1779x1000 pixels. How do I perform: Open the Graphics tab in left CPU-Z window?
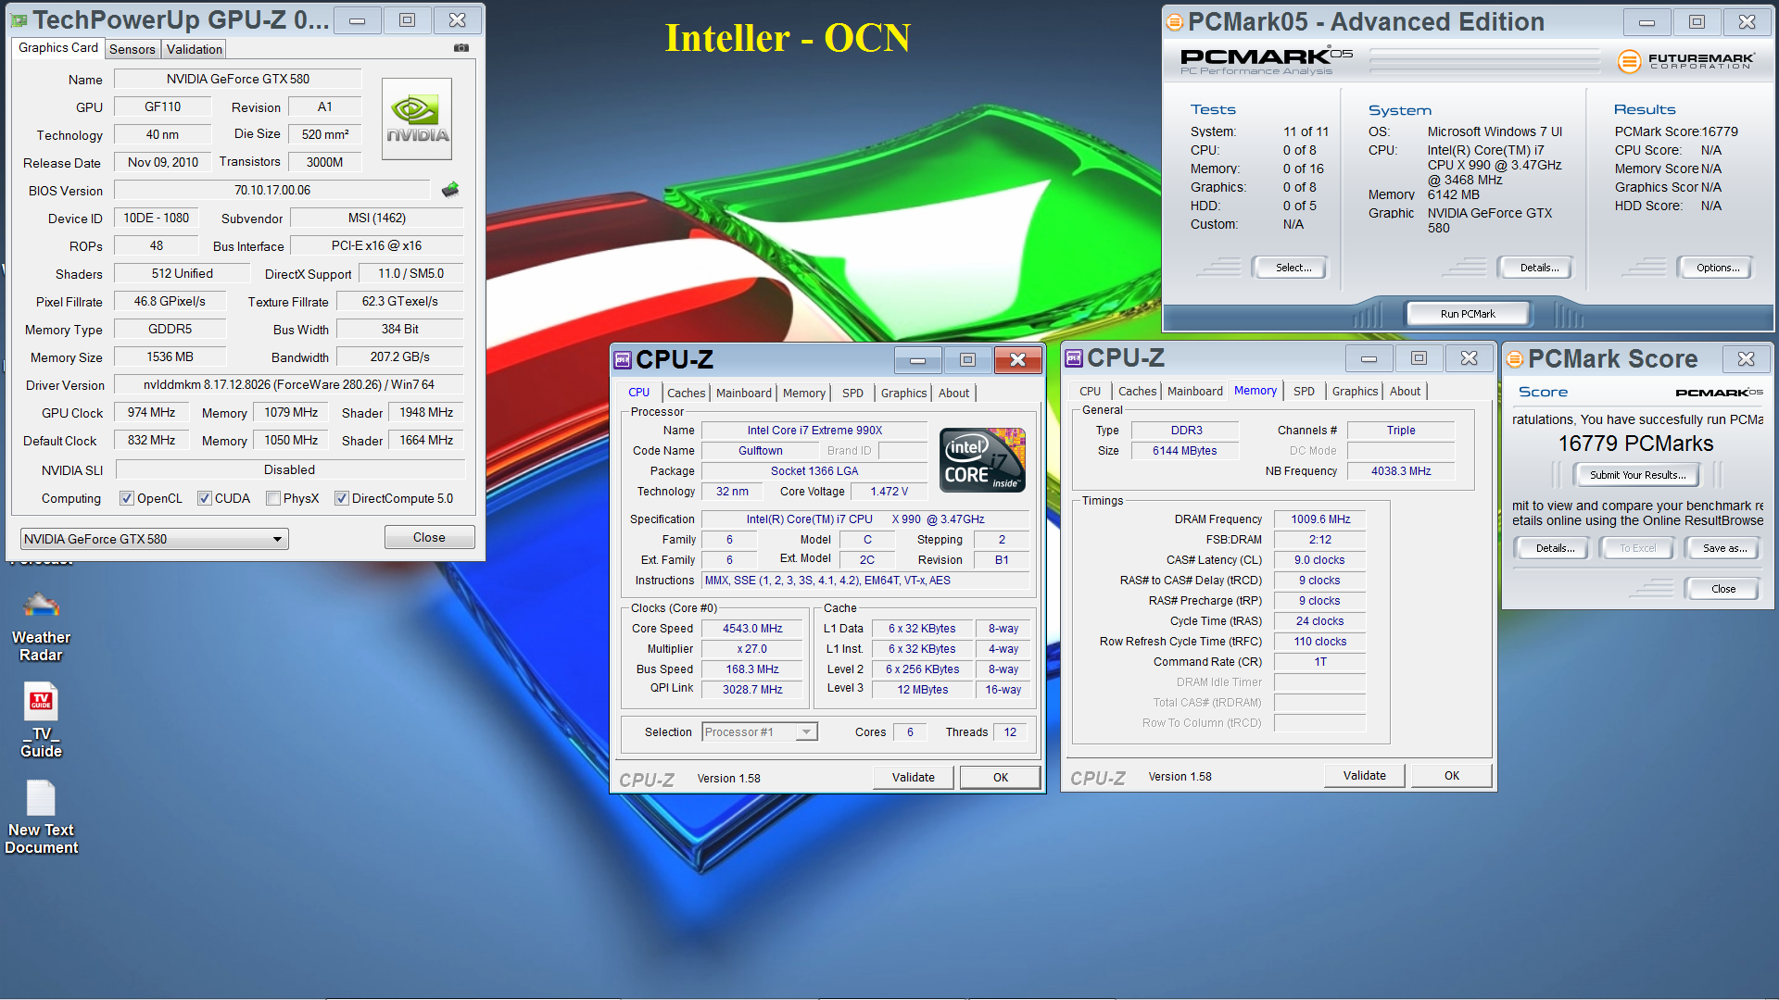[x=903, y=394]
